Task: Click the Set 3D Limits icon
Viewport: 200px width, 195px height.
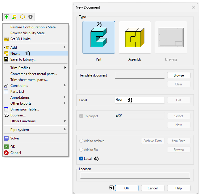Action: coord(6,39)
